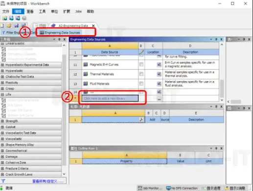Open the 属性 Outline Row 1 panel dropdown arrow
The width and height of the screenshot is (253, 191).
[211, 148]
